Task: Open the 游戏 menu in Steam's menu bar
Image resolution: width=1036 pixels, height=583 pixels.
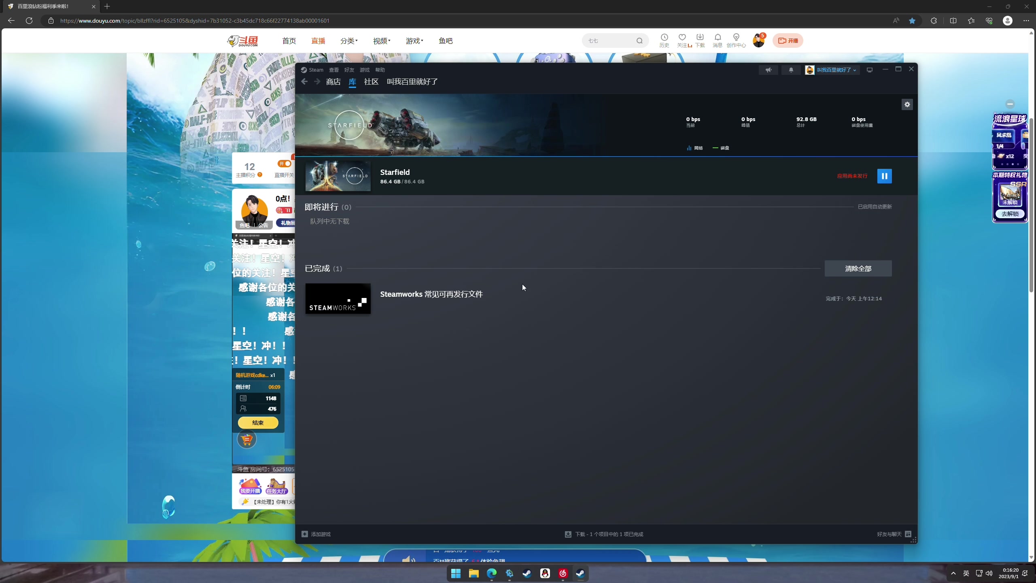Action: coord(365,70)
